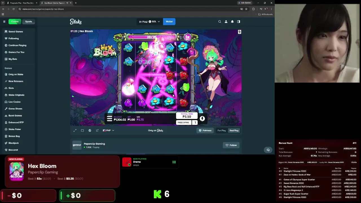This screenshot has width=361, height=203.
Task: Click Ask Gemini in the browser
Action: tap(245, 3)
